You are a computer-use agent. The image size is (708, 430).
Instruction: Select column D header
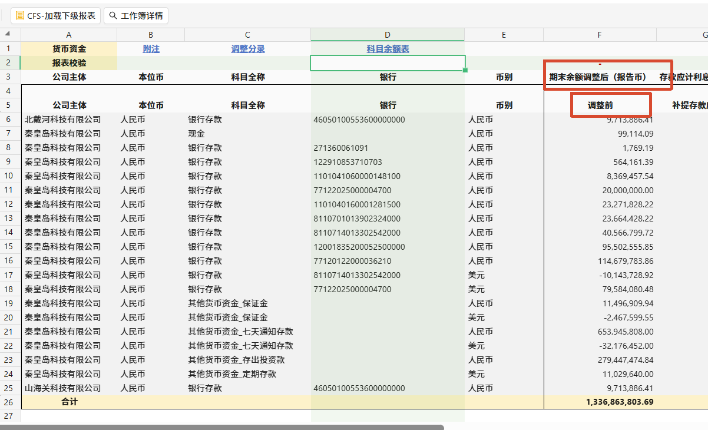tap(388, 35)
